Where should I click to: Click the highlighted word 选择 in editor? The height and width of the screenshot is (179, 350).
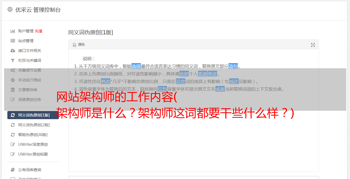coord(136,66)
